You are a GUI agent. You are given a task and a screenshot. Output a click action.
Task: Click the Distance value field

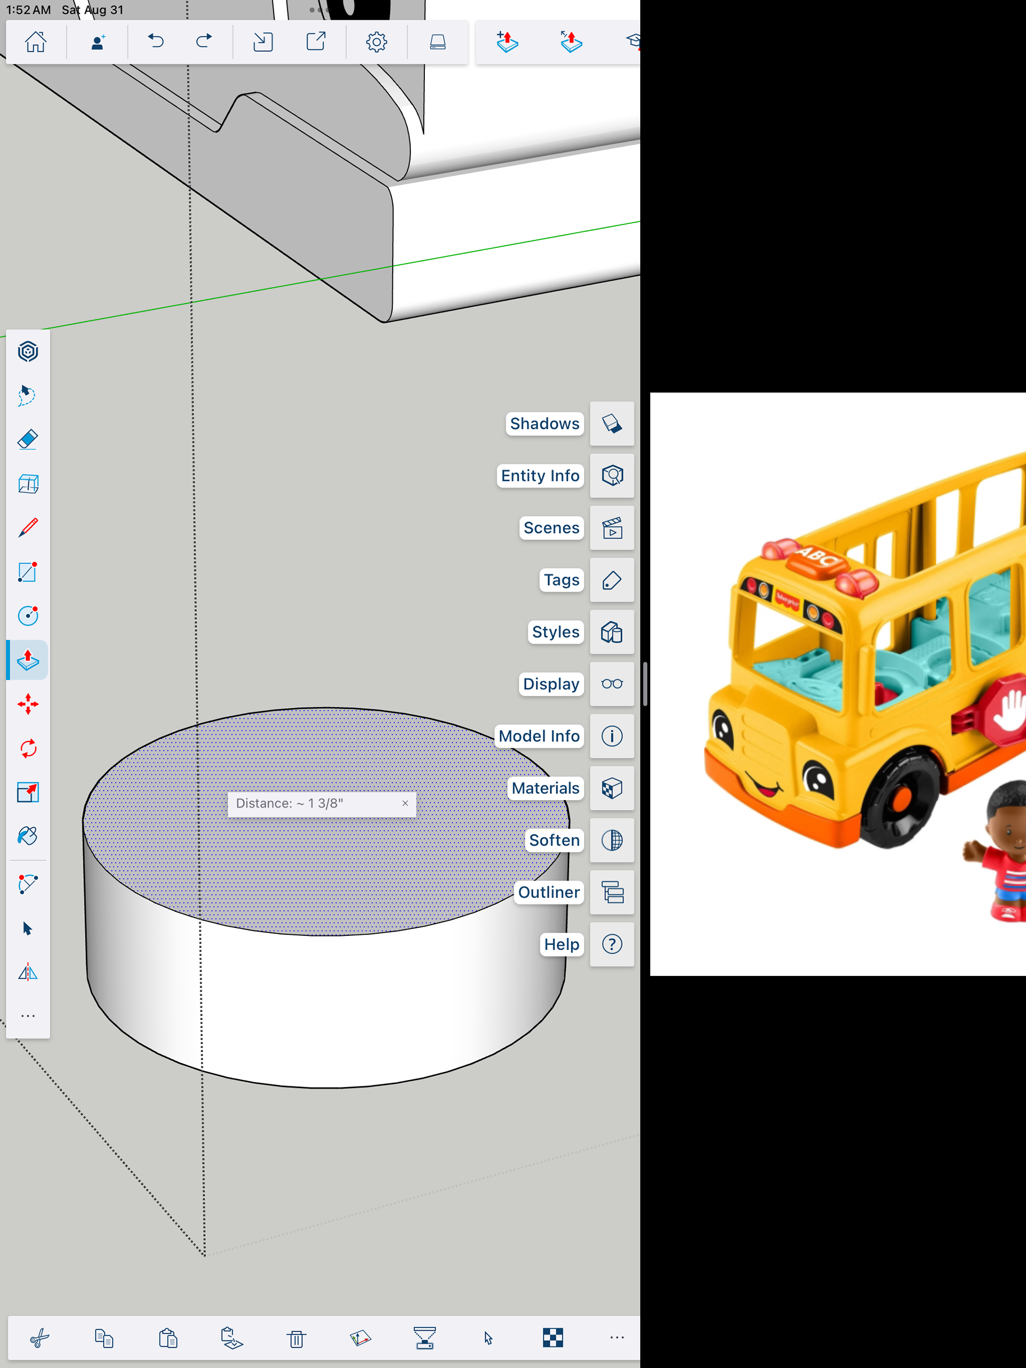point(309,803)
